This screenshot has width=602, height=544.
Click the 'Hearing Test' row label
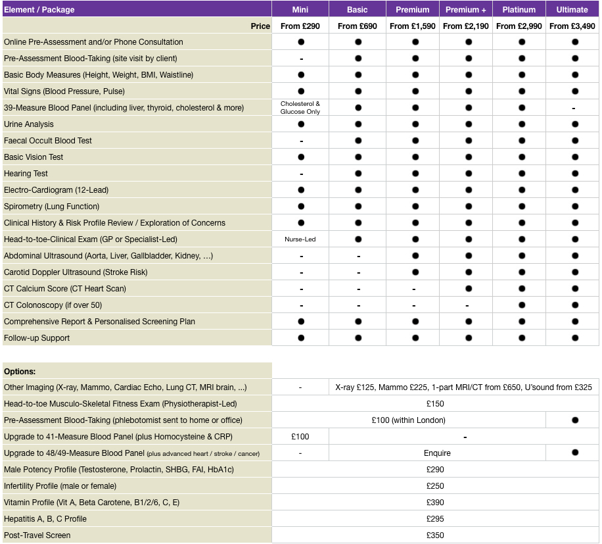click(26, 174)
